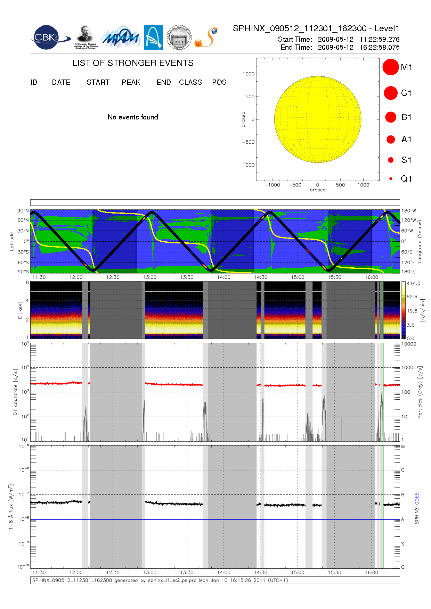Click the small Q1 red legend dot
Screen dimensions: 431x609
coord(391,179)
